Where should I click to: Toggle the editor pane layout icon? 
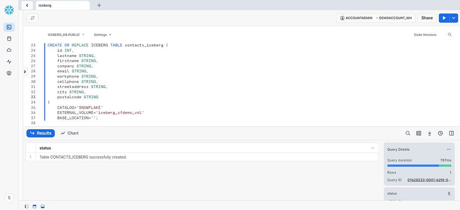tap(35, 206)
